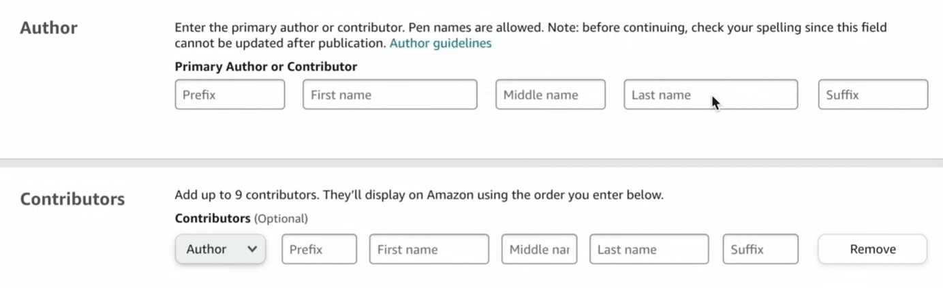Select the contributor Middle name field
This screenshot has width=943, height=288.
539,249
